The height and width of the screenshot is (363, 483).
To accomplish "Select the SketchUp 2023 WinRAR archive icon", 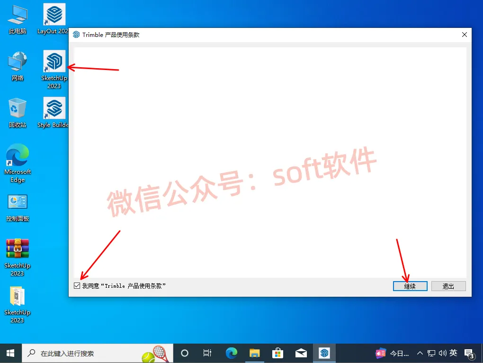I will pos(18,257).
